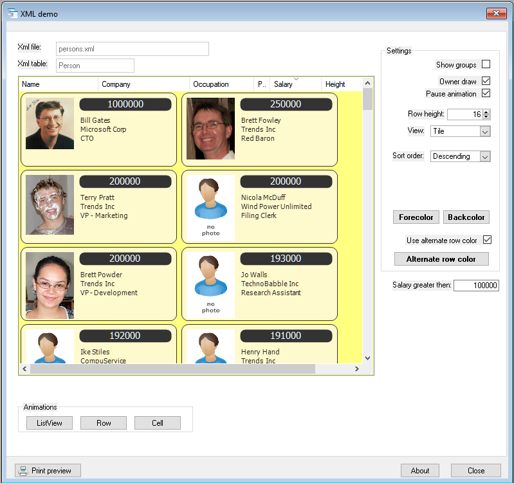The image size is (514, 483).
Task: Click the Company column header
Action: coord(143,84)
